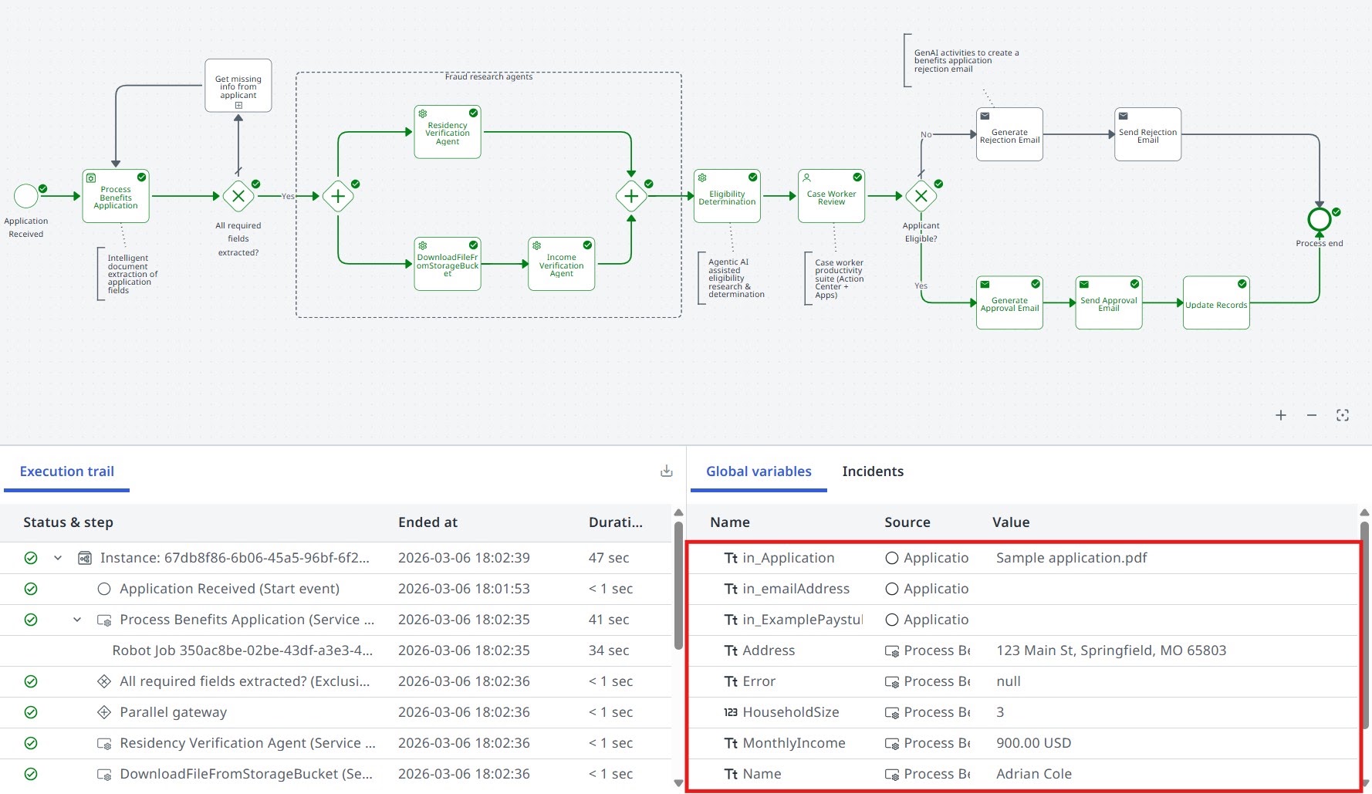Click the Sample application.pdf value
1372x794 pixels.
[1071, 558]
